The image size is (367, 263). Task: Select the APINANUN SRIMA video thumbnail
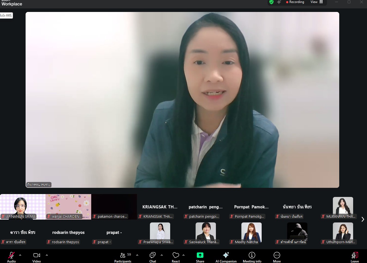(23, 207)
